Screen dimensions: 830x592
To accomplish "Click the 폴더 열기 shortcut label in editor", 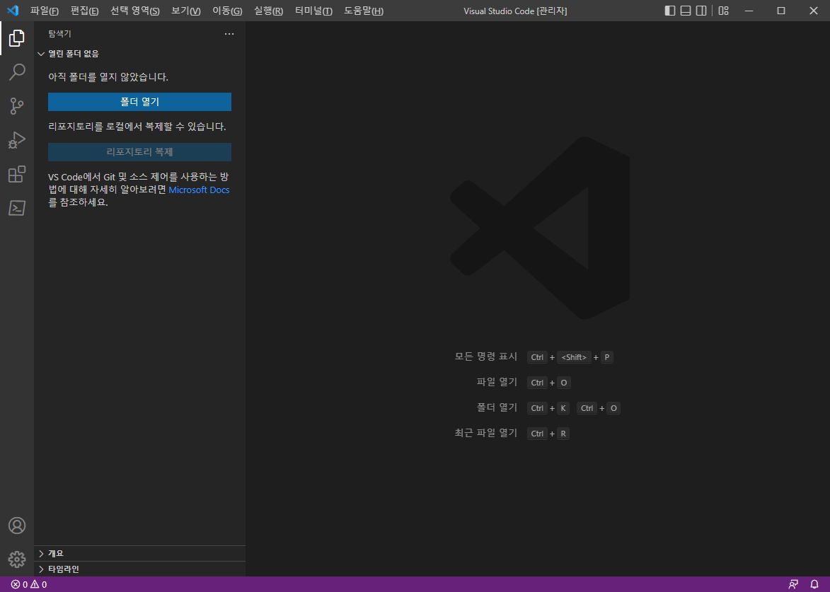I will [497, 407].
